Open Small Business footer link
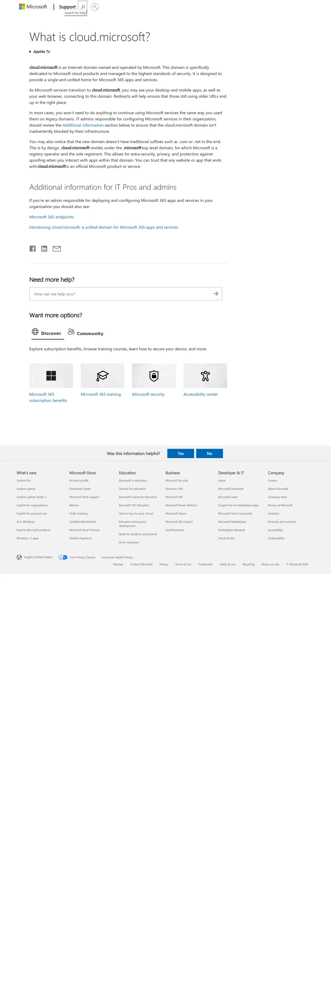The height and width of the screenshot is (993, 331). coord(175,531)
